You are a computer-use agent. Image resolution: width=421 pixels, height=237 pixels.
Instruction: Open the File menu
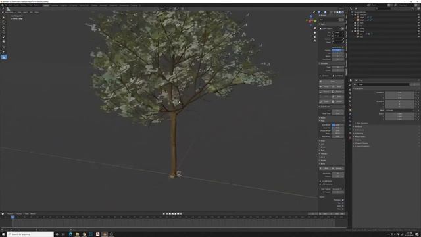click(6, 5)
